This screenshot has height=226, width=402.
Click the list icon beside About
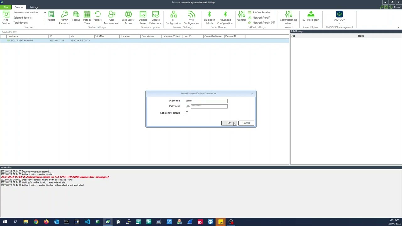tap(386, 7)
